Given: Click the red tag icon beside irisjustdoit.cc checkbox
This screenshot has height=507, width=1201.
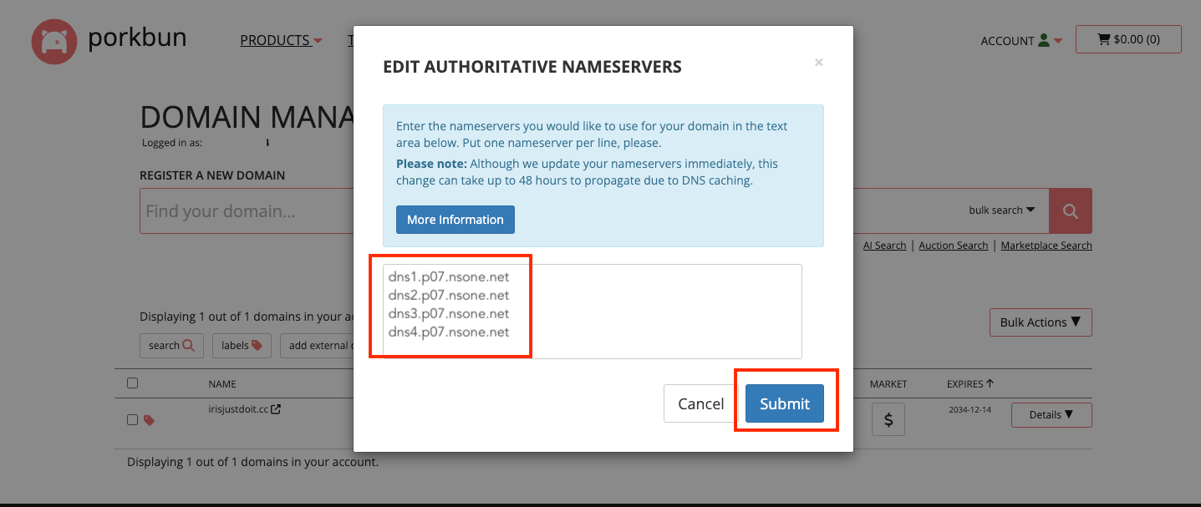Looking at the screenshot, I should [149, 420].
